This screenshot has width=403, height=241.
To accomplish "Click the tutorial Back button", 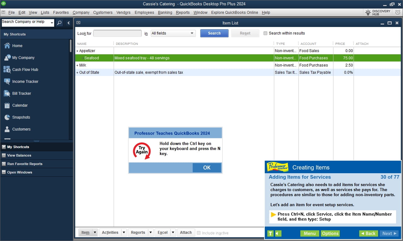I will tap(368, 233).
